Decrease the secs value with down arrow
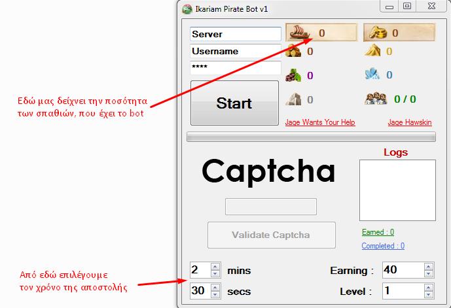Image resolution: width=451 pixels, height=308 pixels. point(215,294)
